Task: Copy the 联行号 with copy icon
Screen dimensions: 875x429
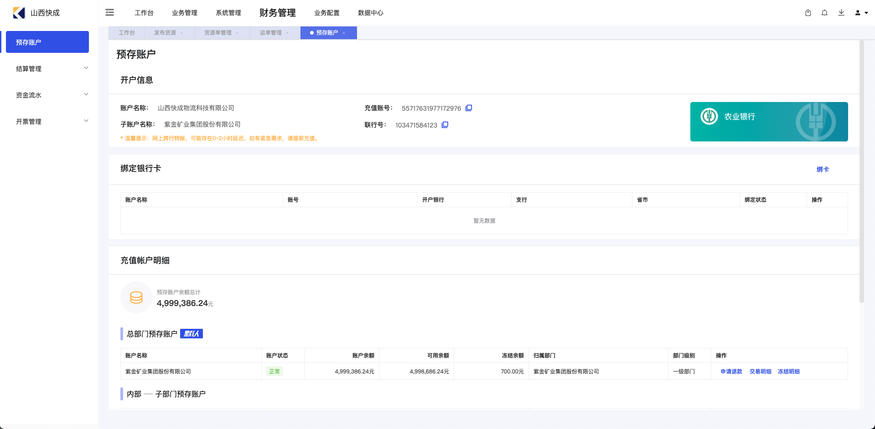Action: (x=445, y=125)
